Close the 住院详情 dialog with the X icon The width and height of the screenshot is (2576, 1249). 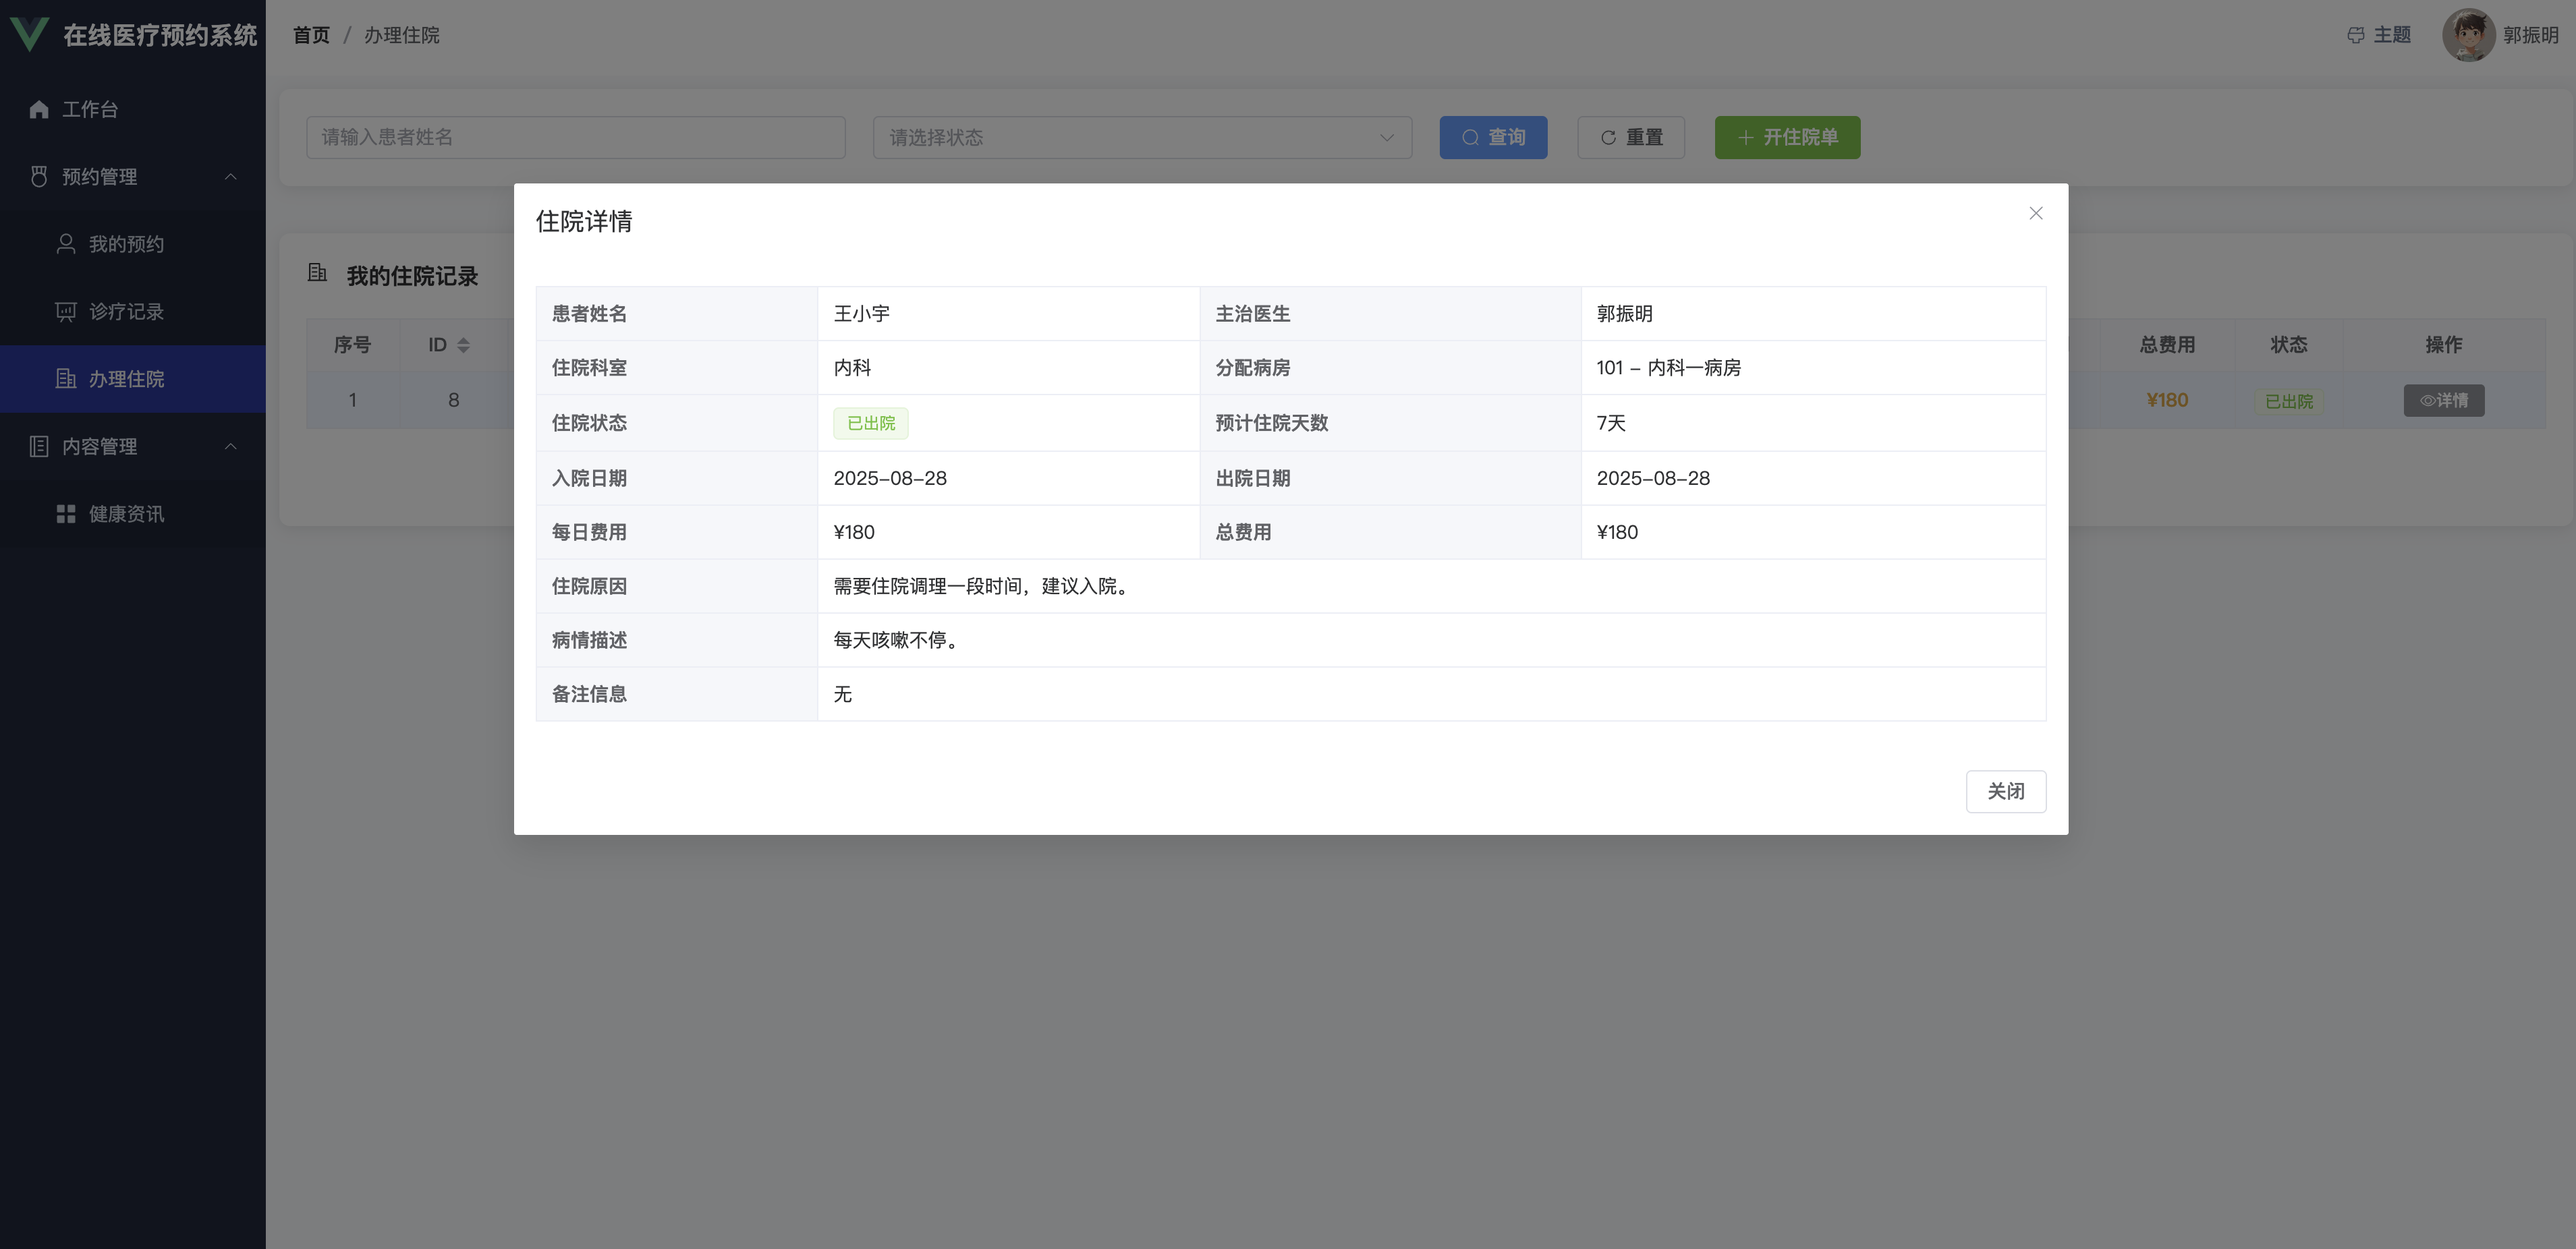pos(2035,213)
